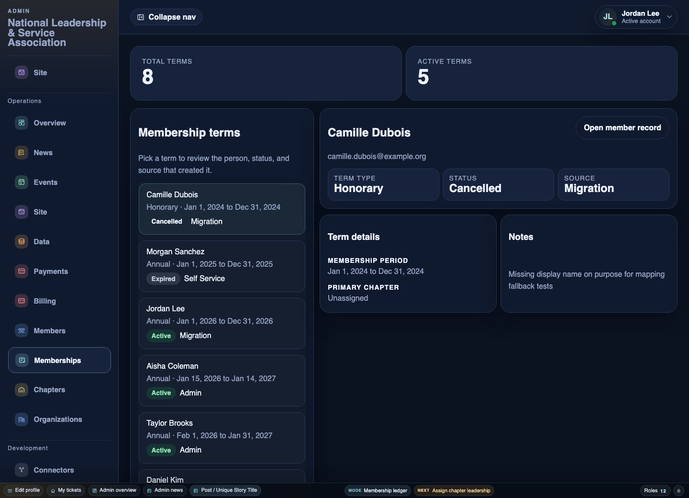Screen dimensions: 689x498
Task: Click the Assign chapter leadership next step
Action: pos(454,491)
